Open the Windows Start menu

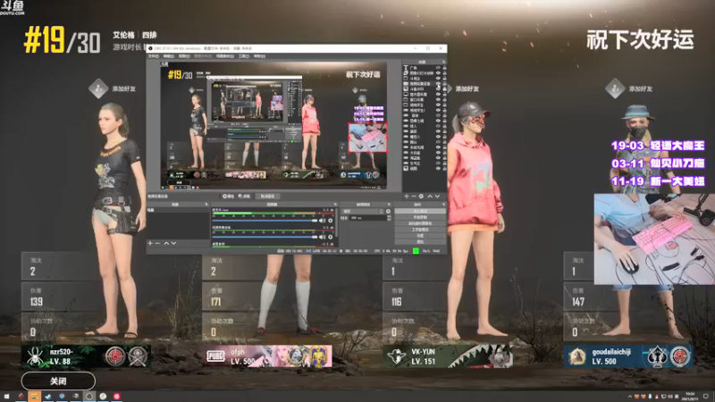click(x=6, y=397)
